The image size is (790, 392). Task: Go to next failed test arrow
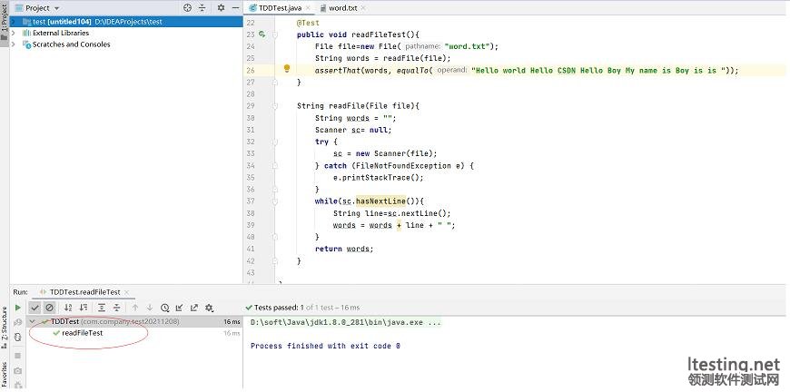150,308
